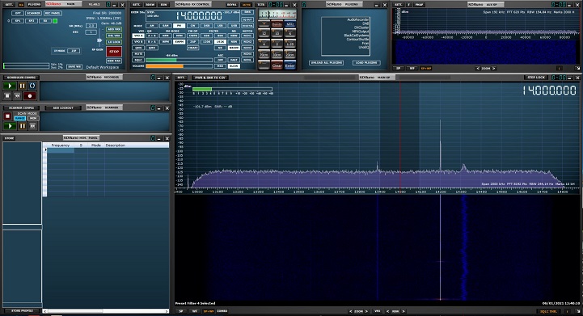Pause playback in the Recorder panel
This screenshot has width=583, height=316.
coord(22,86)
